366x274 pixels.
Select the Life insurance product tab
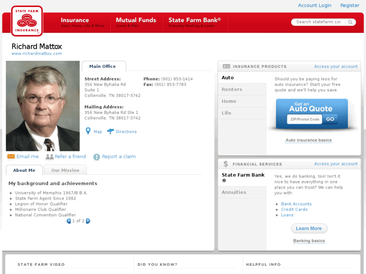point(242,113)
